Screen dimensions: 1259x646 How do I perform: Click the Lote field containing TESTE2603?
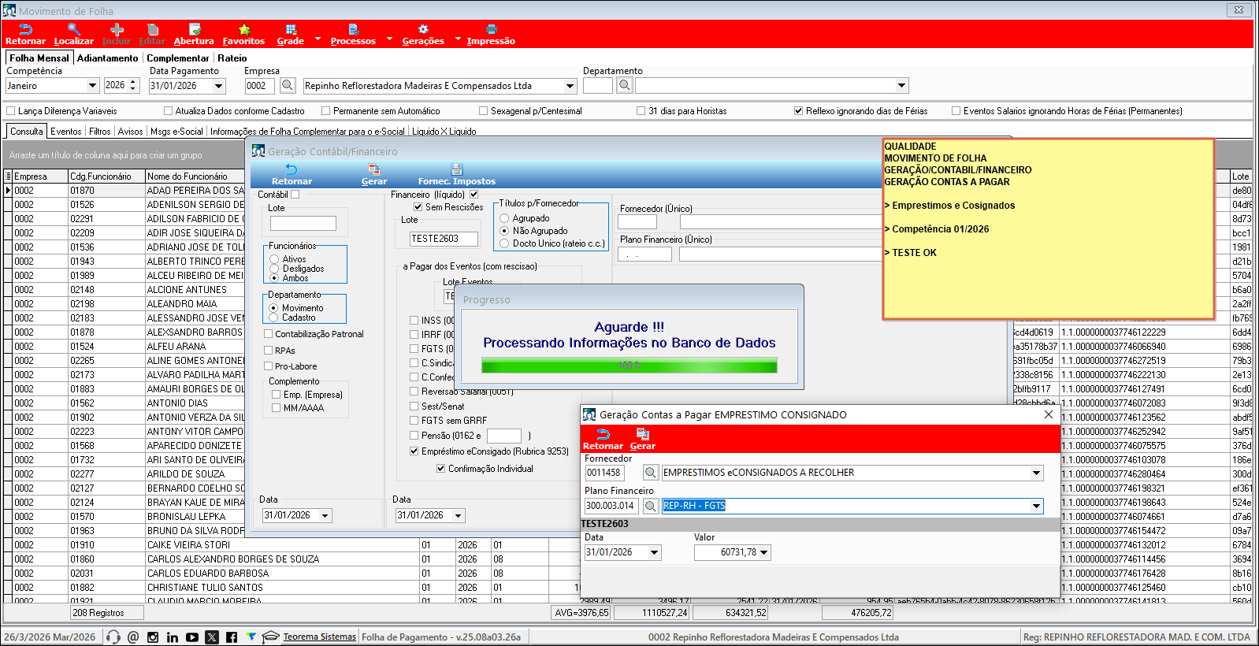tap(444, 239)
